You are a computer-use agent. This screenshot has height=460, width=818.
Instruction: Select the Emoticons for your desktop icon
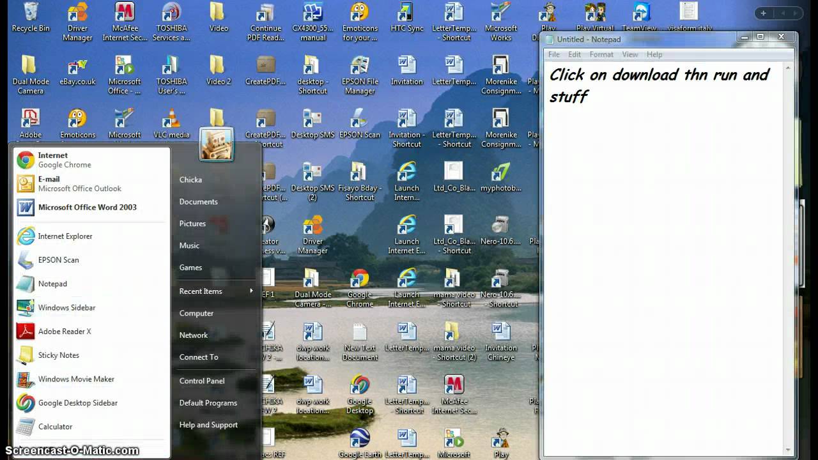tap(360, 22)
